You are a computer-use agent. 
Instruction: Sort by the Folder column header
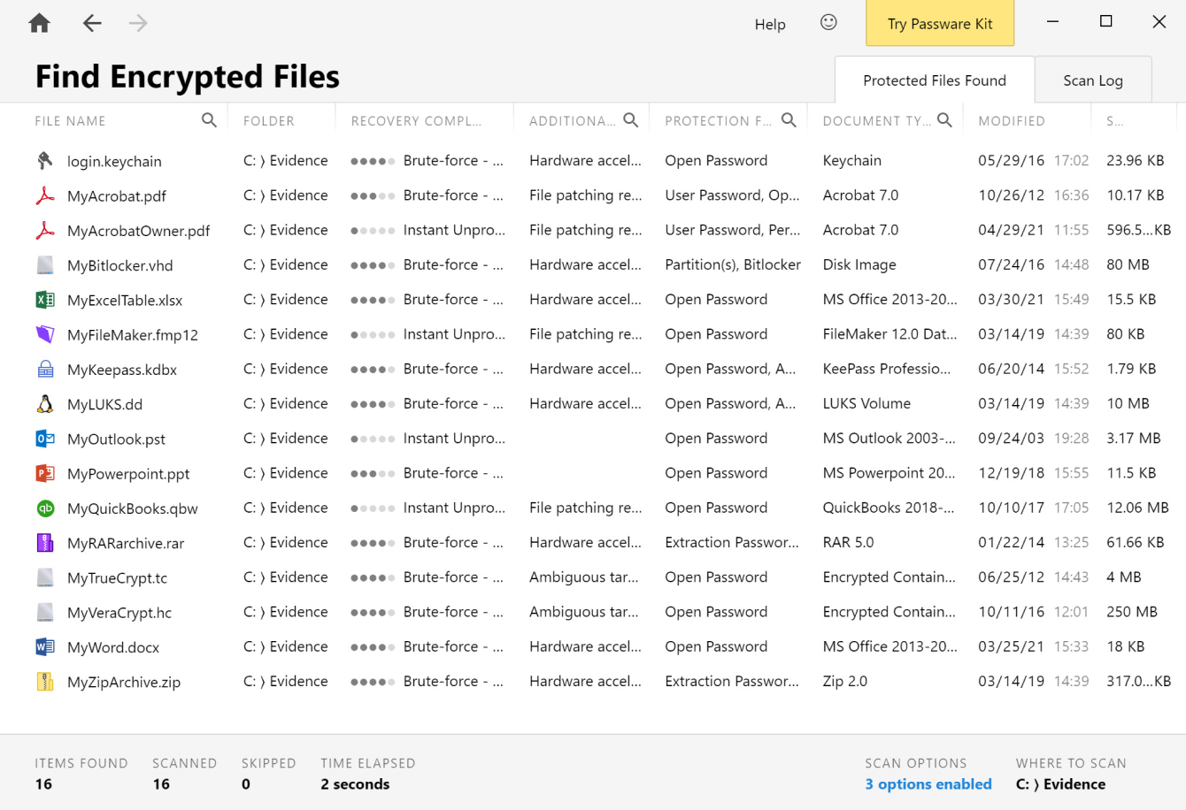point(268,121)
